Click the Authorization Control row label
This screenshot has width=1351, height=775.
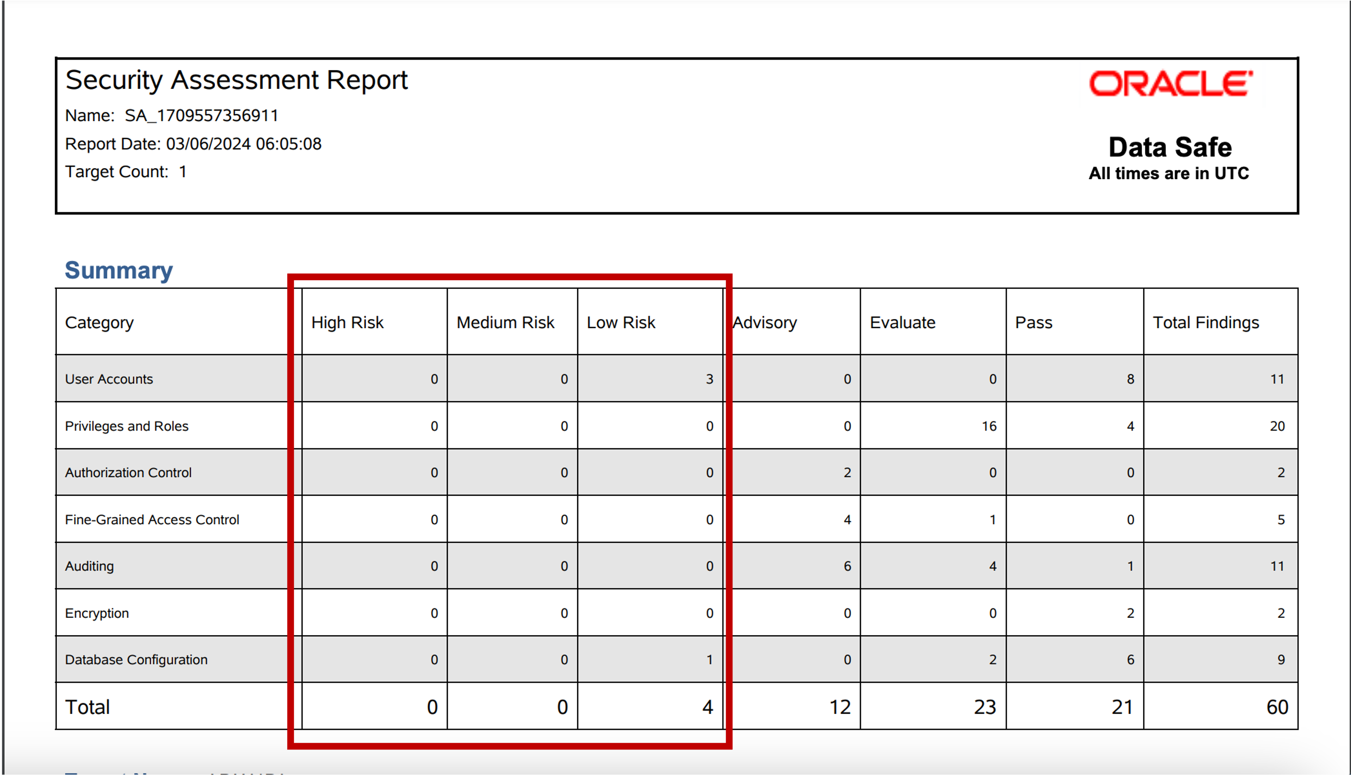click(128, 473)
